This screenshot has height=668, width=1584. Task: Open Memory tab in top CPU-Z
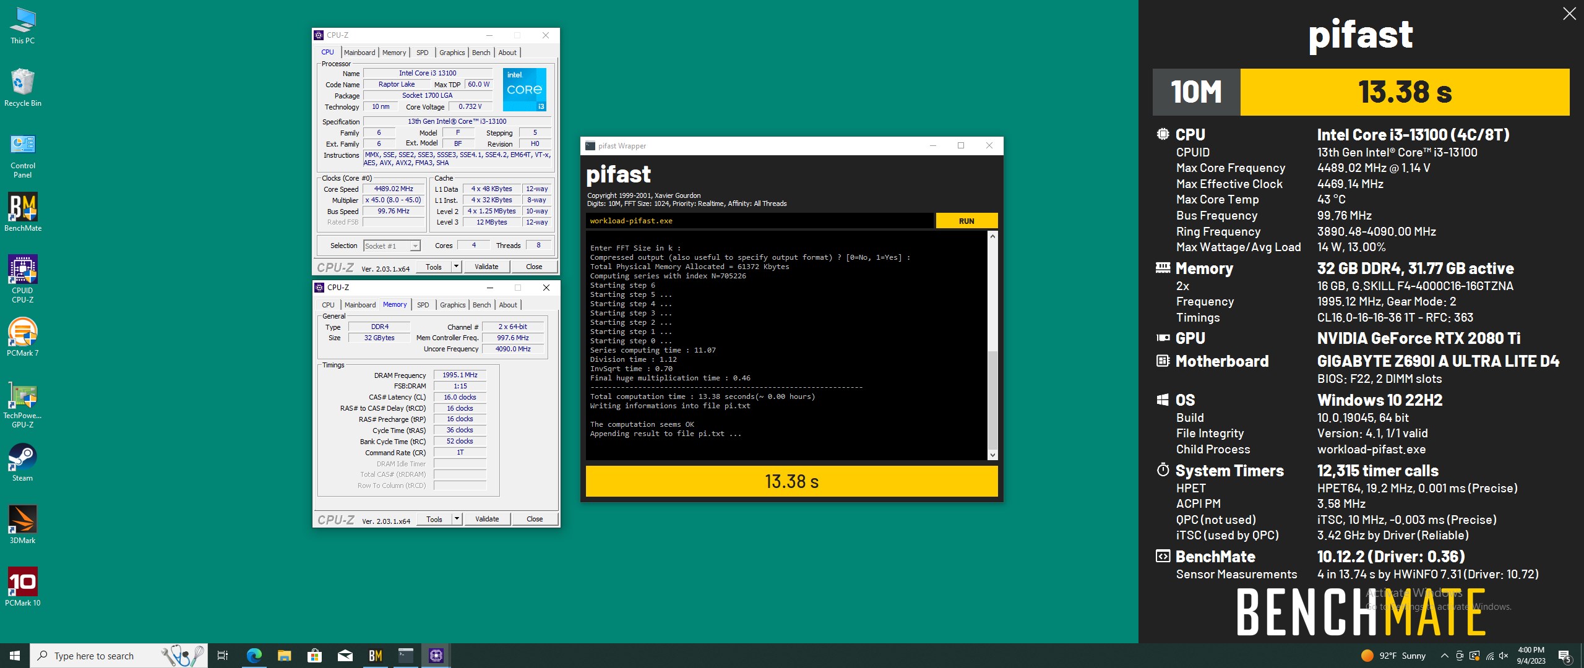click(394, 53)
